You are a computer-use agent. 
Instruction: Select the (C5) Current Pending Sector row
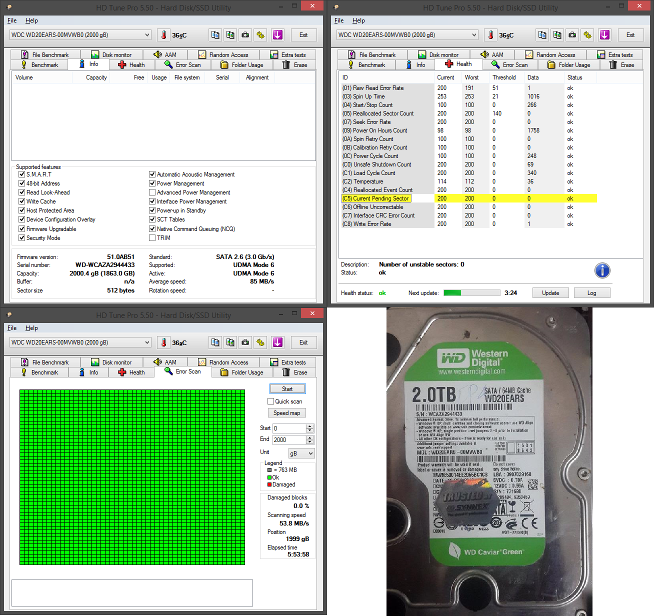468,198
